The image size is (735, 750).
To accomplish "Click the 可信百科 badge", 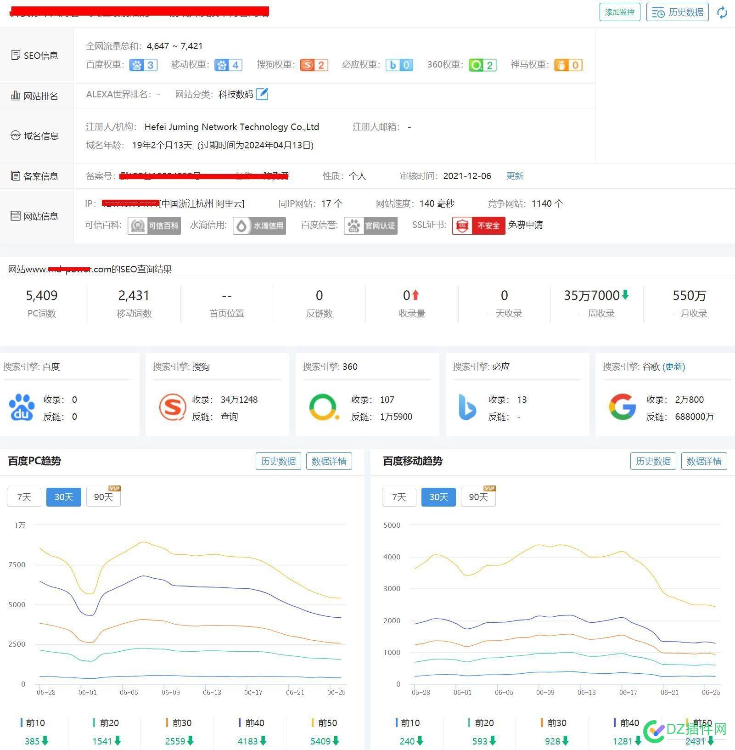I will click(x=154, y=226).
